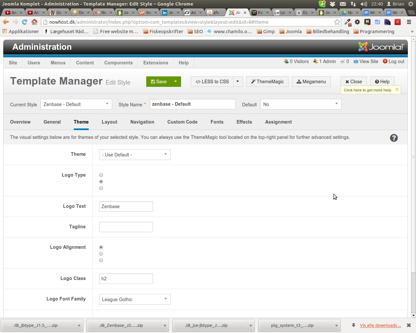Click into the Logo Class field

126,279
